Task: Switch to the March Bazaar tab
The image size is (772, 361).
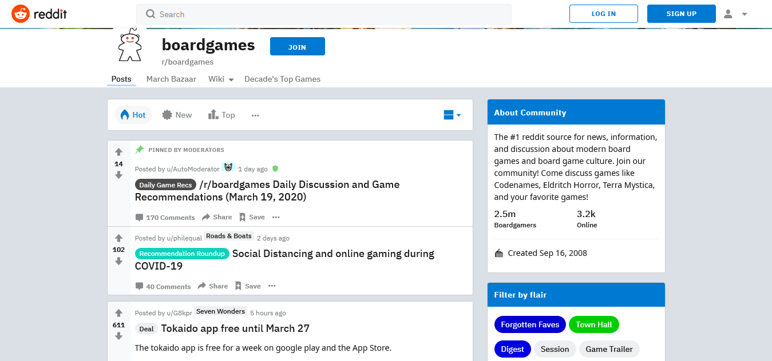Action: (171, 79)
